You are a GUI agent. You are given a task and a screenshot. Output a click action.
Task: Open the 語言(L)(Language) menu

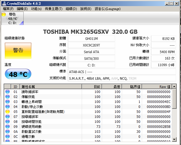click(108, 9)
